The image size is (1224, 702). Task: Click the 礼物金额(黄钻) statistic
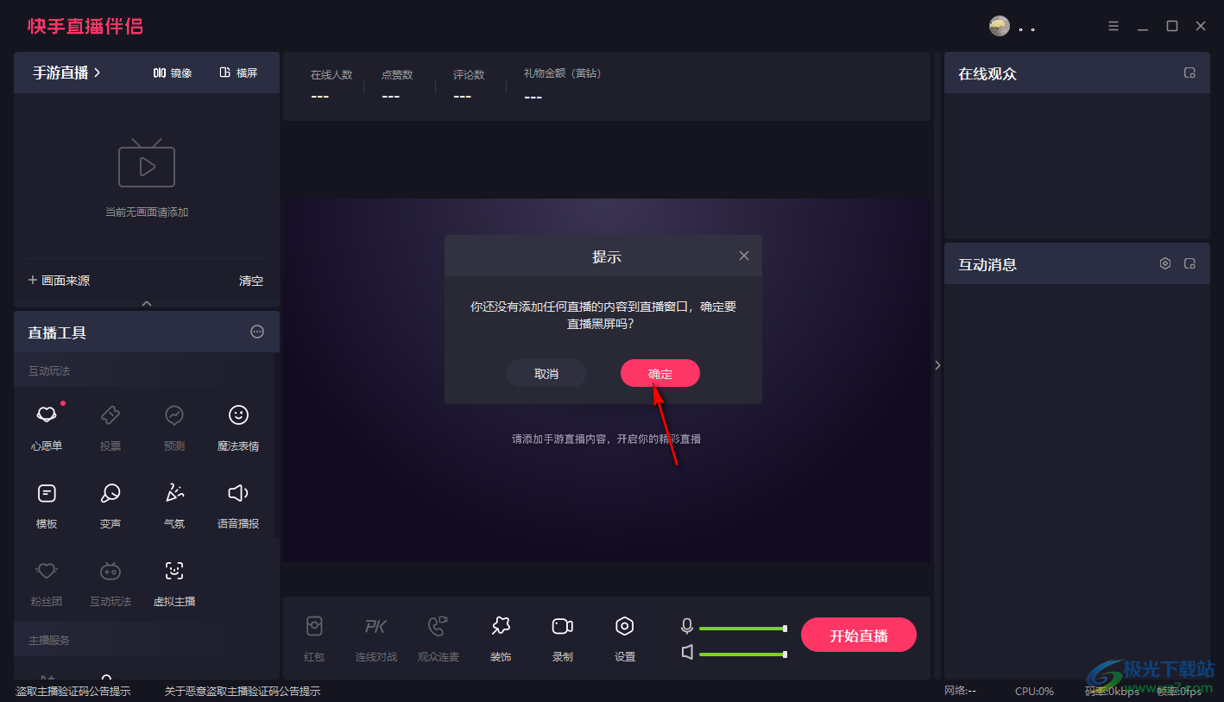pyautogui.click(x=562, y=85)
